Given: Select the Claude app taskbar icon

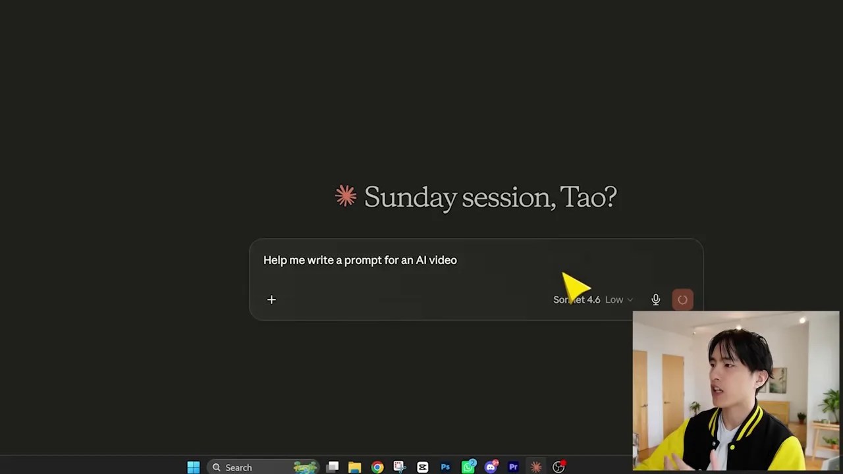Looking at the screenshot, I should 536,467.
